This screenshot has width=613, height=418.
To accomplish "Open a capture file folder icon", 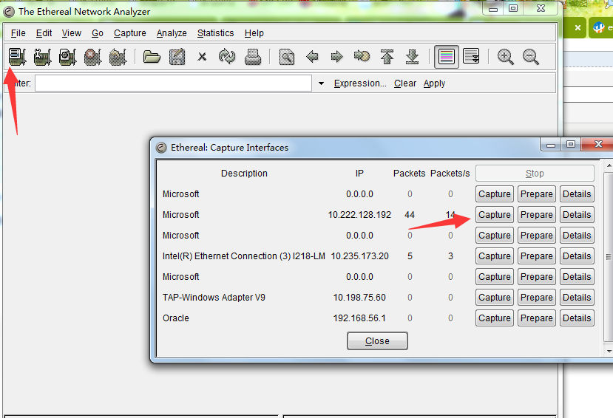I will pos(152,57).
